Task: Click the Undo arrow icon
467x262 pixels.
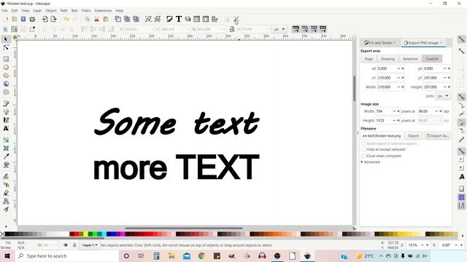Action: [x=66, y=19]
